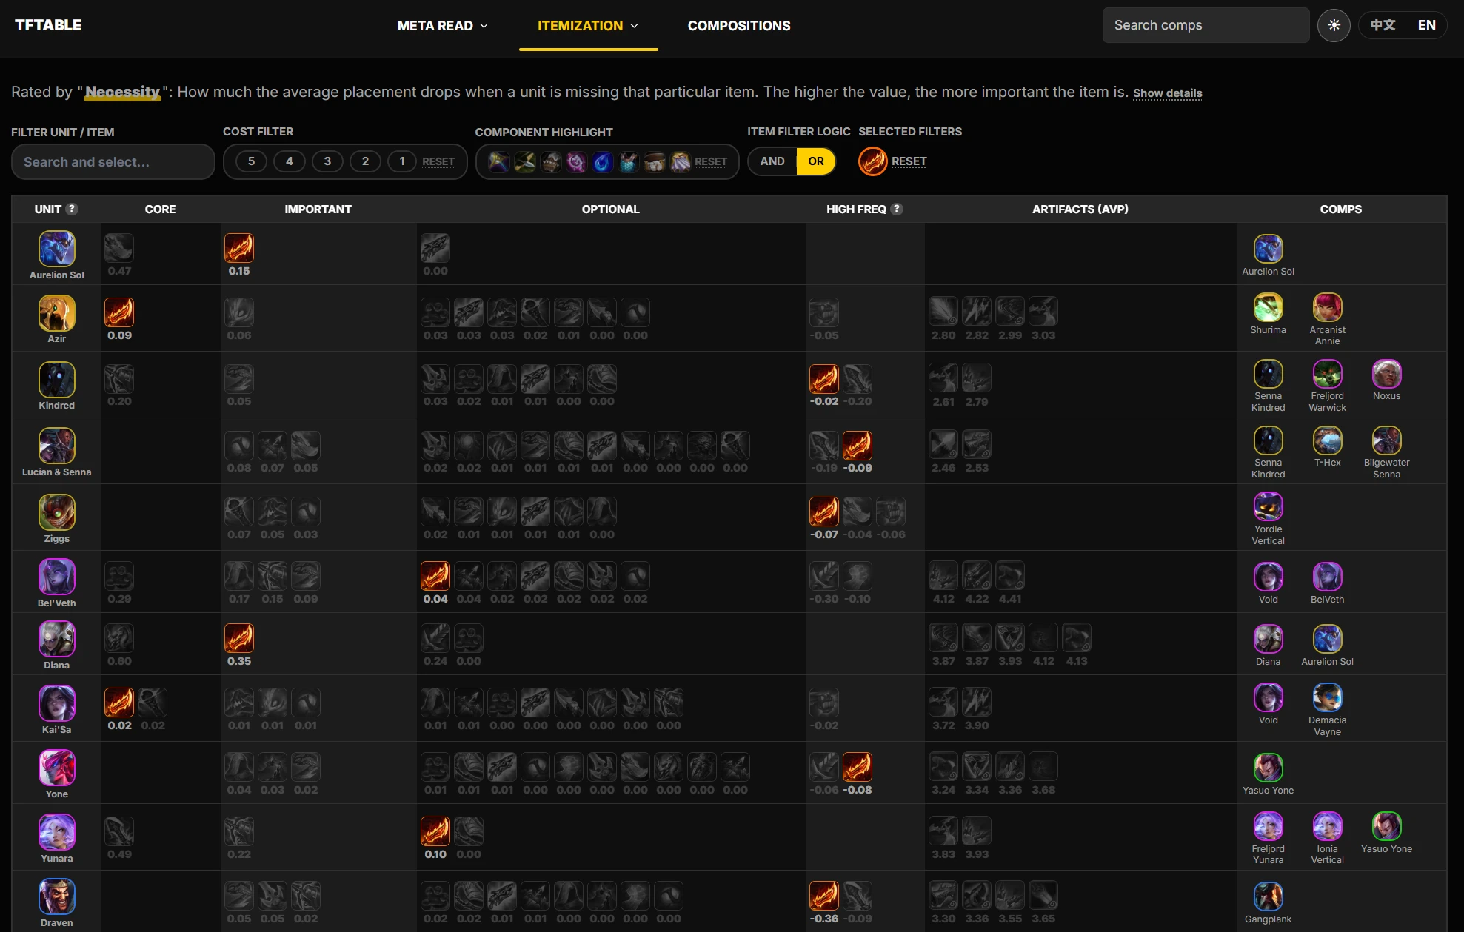Open the Arcanist Annie comp icon
This screenshot has height=932, width=1464.
(1328, 307)
